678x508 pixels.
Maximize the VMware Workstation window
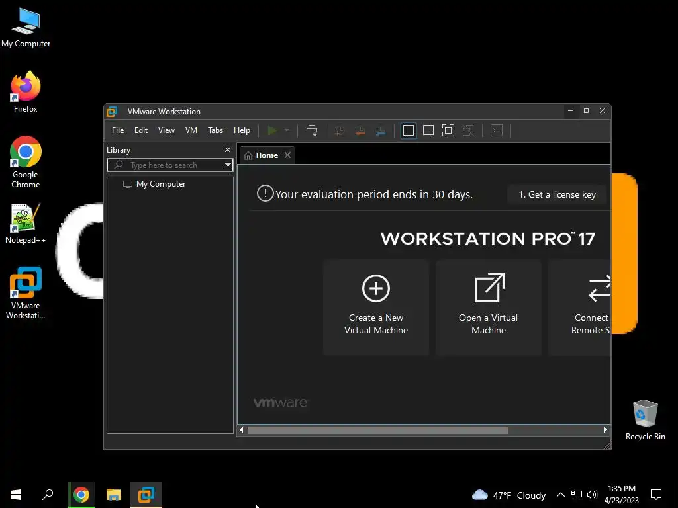pos(586,111)
